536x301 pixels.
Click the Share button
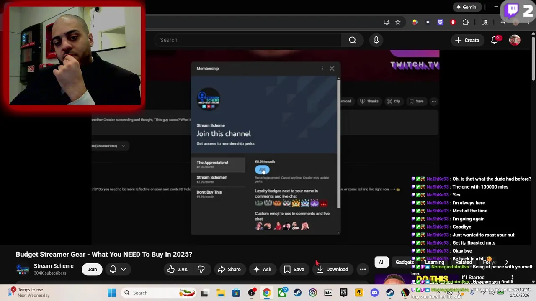pyautogui.click(x=229, y=269)
